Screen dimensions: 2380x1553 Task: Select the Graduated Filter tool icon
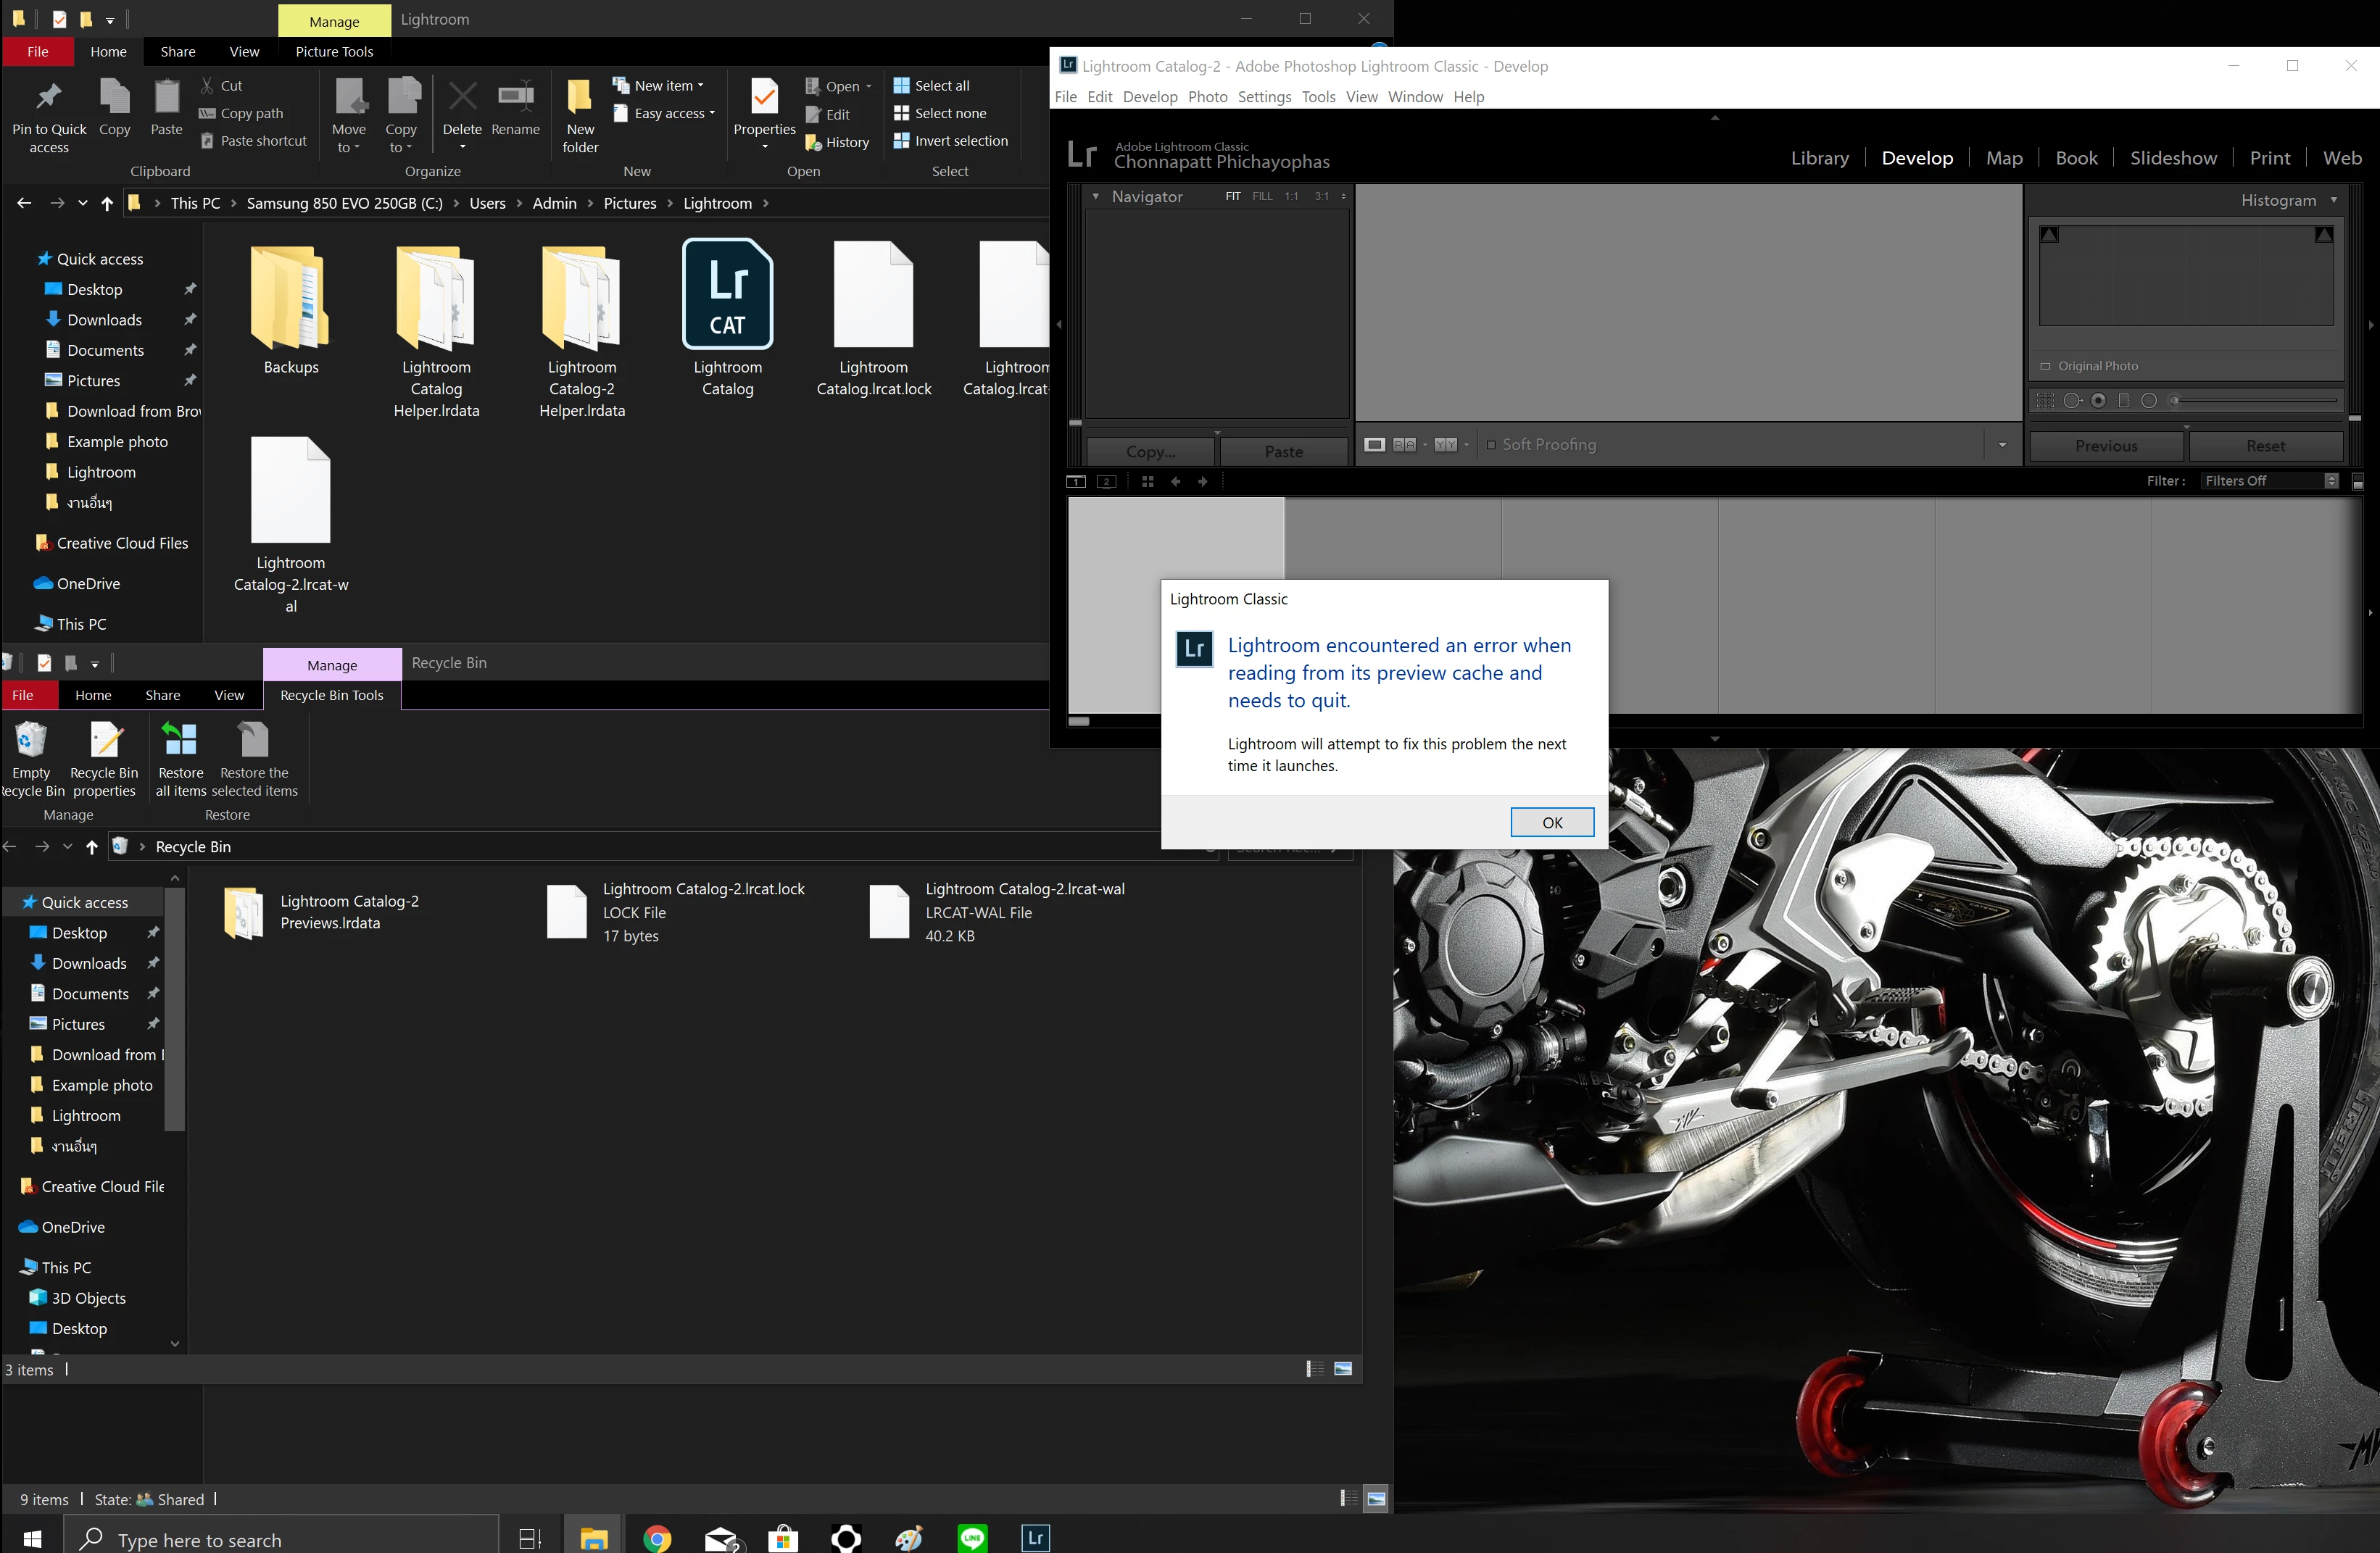tap(2123, 401)
